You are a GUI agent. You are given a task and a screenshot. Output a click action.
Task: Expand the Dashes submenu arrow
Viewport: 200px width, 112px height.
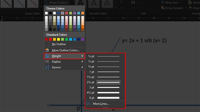coord(82,61)
